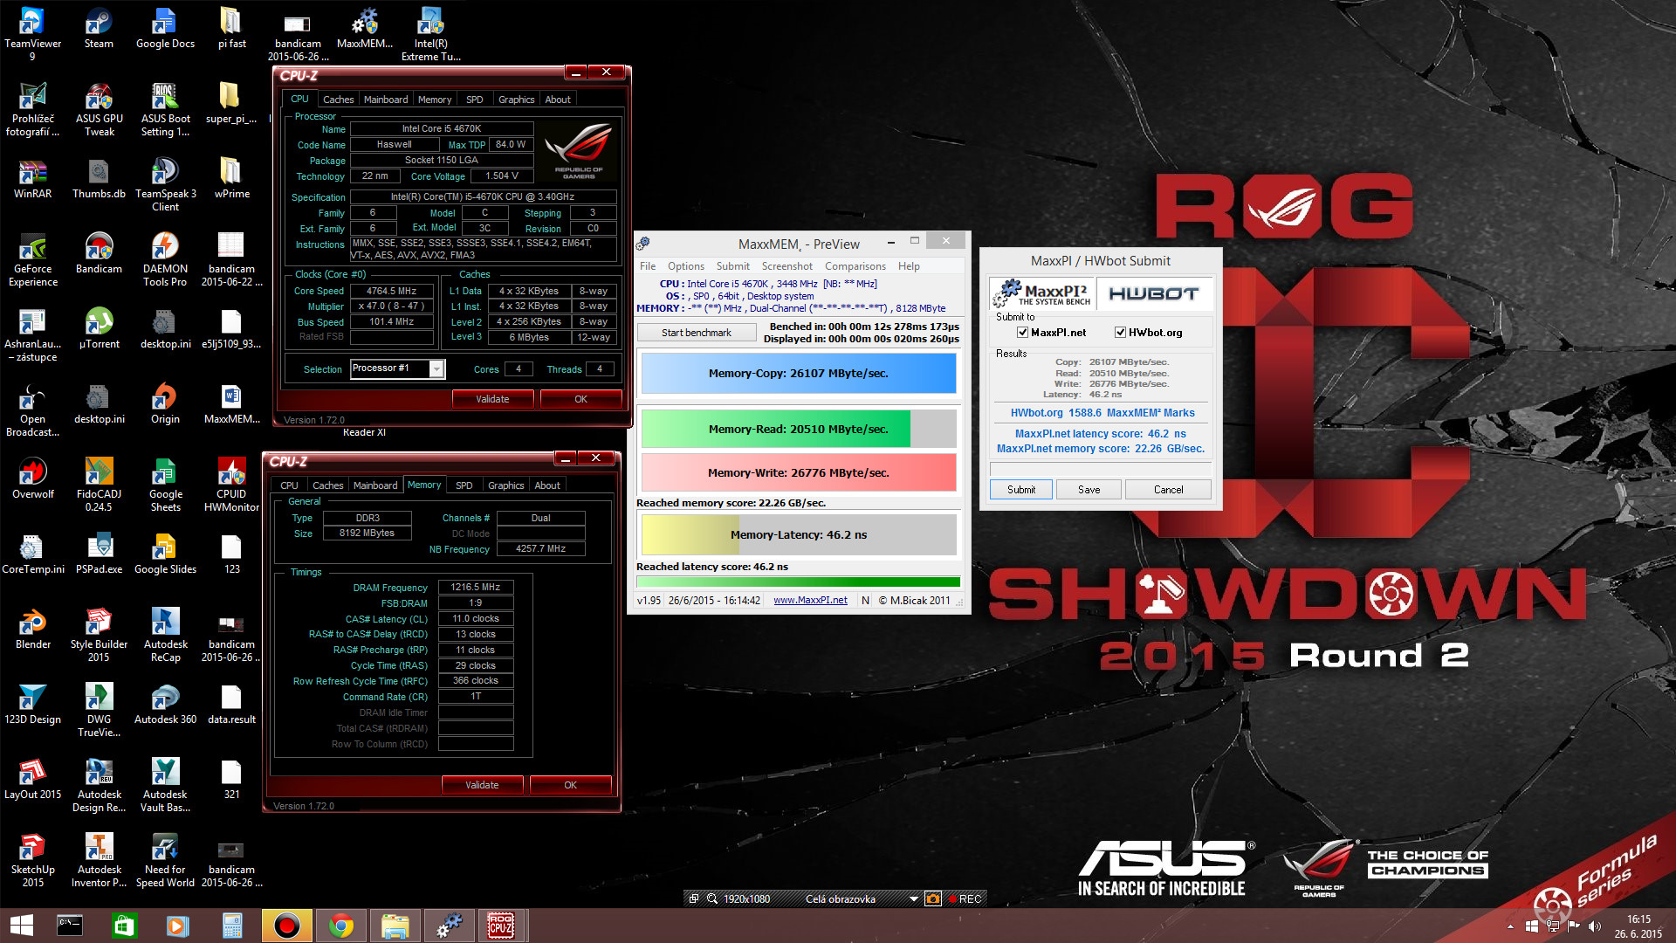Open the WinRAR desktop shortcut

click(x=32, y=179)
